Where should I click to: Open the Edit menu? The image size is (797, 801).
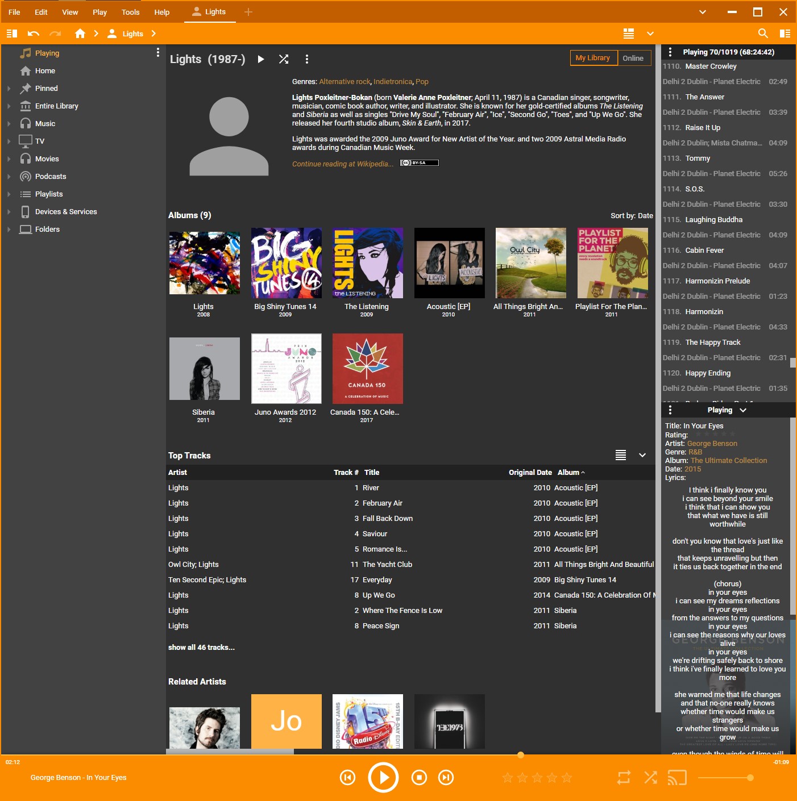tap(41, 12)
